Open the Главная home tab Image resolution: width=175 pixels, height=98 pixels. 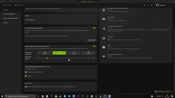coord(8,5)
